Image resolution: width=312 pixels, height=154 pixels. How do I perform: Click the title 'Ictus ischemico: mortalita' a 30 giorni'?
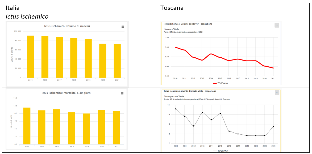pos(66,93)
